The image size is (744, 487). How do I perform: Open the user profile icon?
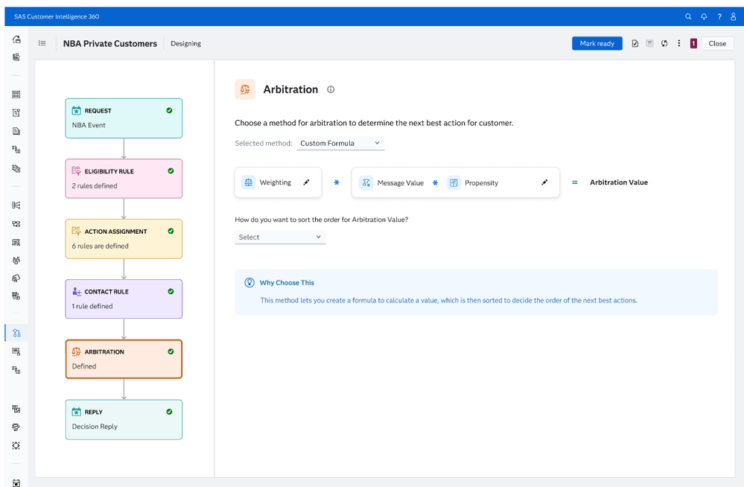tap(733, 16)
